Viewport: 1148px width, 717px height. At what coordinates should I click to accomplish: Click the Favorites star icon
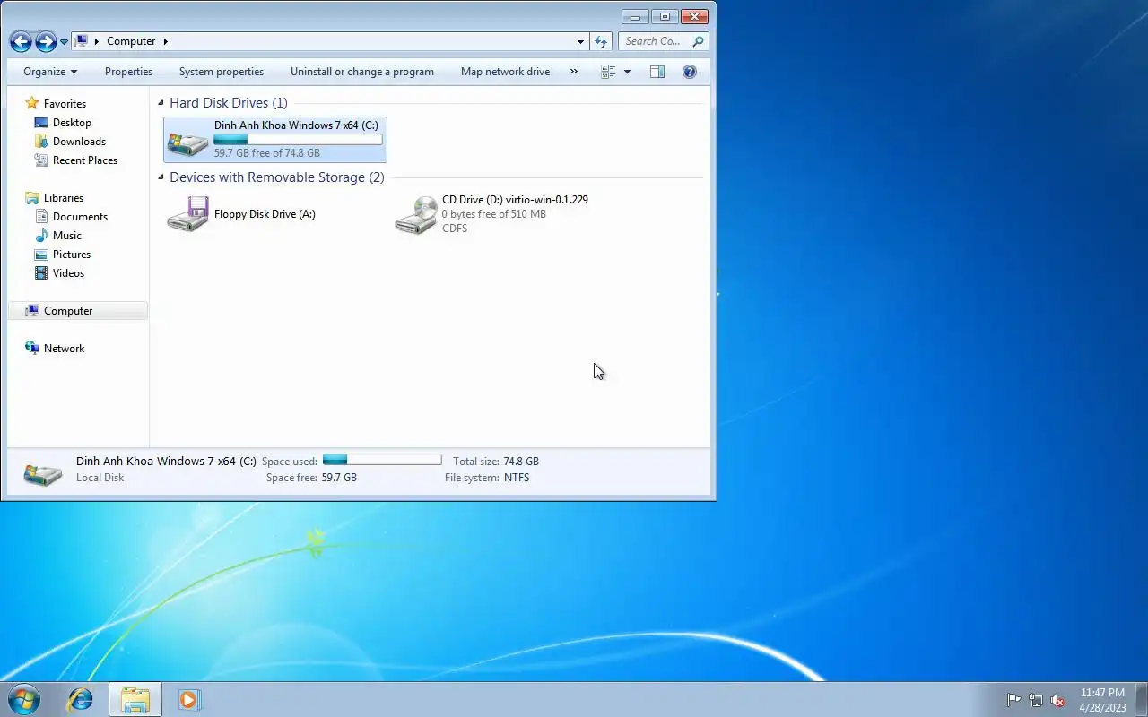click(x=32, y=103)
